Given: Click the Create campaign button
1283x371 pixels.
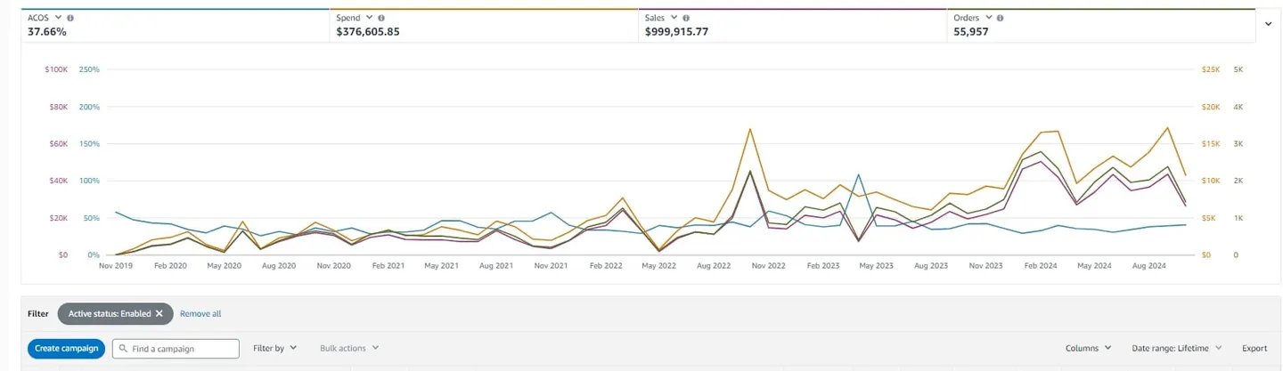Looking at the screenshot, I should click(x=67, y=349).
